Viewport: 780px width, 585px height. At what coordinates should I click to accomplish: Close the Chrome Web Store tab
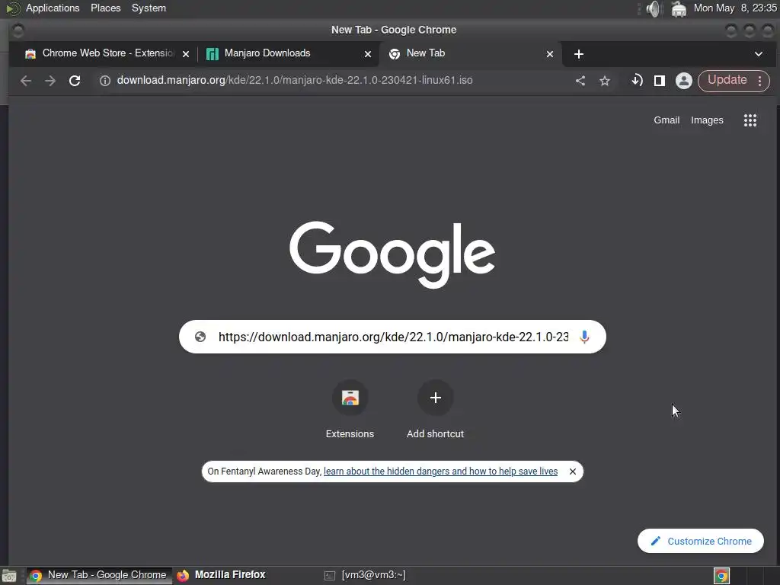tap(186, 54)
